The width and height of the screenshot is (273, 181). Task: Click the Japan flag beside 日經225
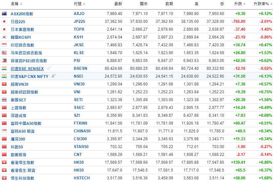(x=4, y=22)
